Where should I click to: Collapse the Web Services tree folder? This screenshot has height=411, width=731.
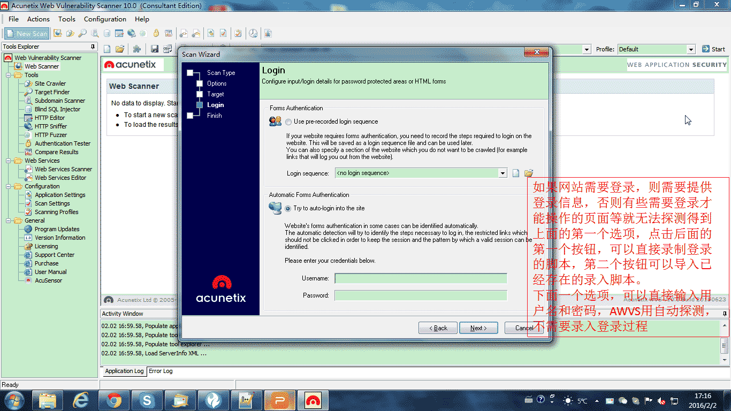(9, 161)
